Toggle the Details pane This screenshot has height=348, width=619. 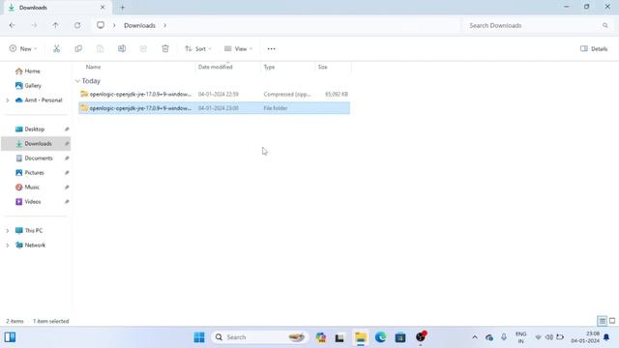(x=594, y=48)
